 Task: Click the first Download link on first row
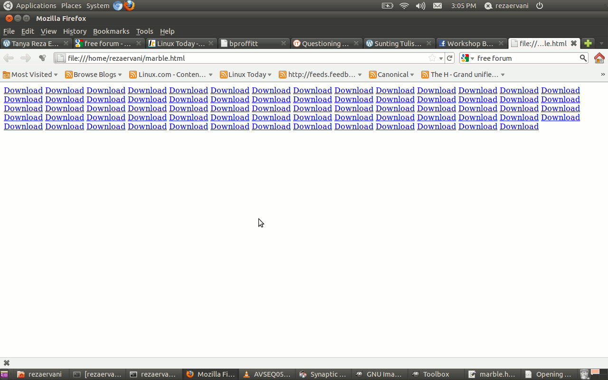23,90
